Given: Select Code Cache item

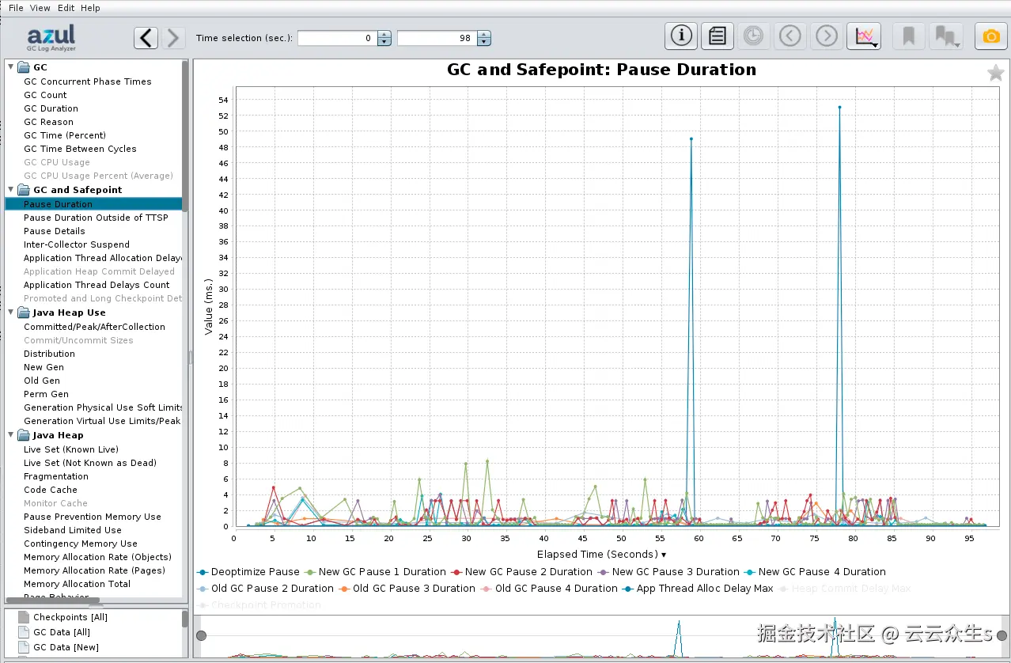Looking at the screenshot, I should [x=51, y=490].
